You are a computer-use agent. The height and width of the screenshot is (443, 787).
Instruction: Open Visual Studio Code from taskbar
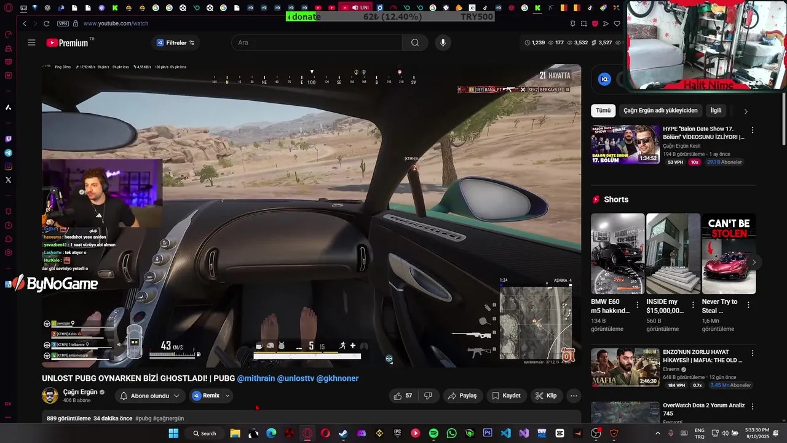tap(505, 433)
